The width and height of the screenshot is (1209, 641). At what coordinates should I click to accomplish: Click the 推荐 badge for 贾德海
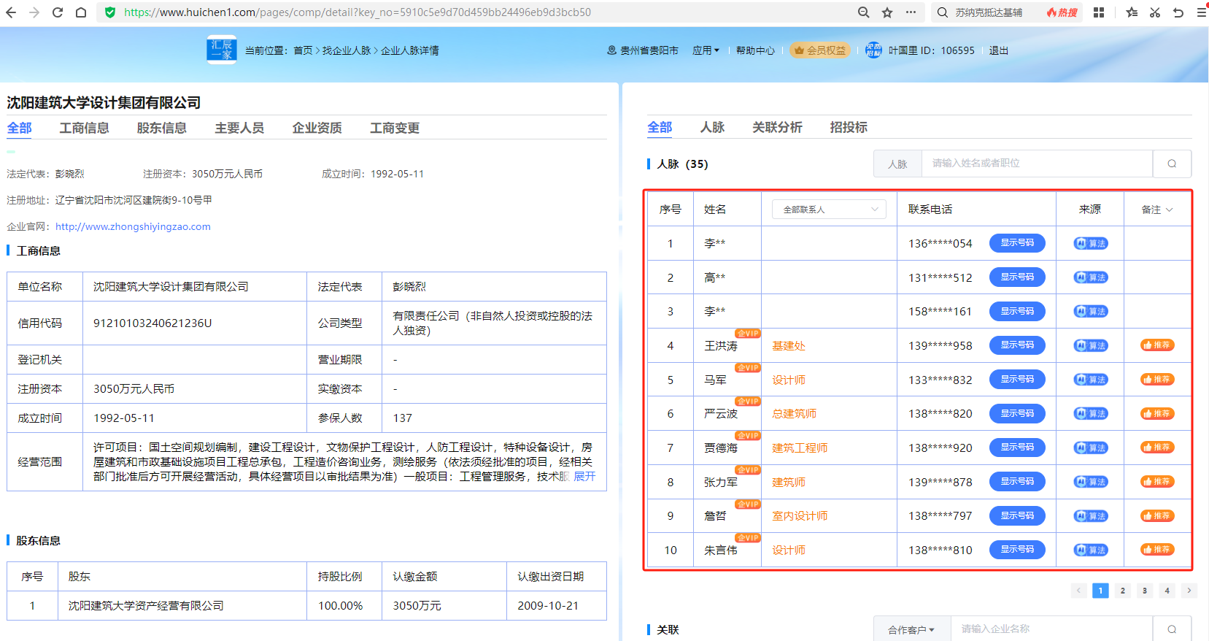[1157, 448]
